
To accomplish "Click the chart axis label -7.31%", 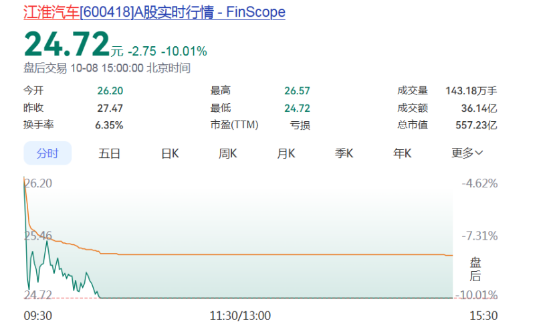I will [x=479, y=236].
